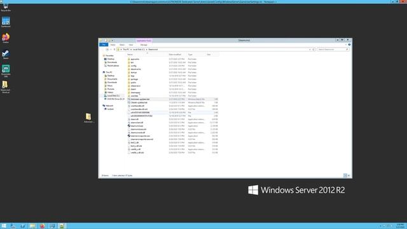Screen dimensions: 407x229
Task: Select the userdata folder
Action: pyautogui.click(x=134, y=96)
